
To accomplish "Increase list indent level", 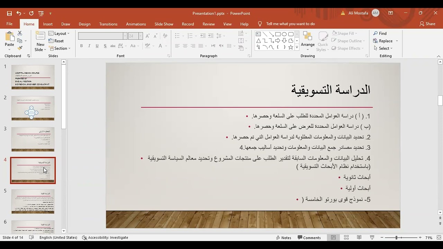I will click(x=210, y=36).
